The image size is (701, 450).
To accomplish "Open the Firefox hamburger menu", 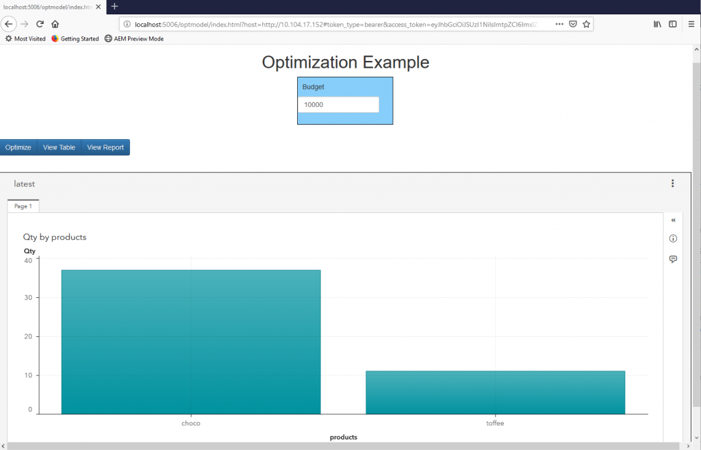I will [x=691, y=24].
